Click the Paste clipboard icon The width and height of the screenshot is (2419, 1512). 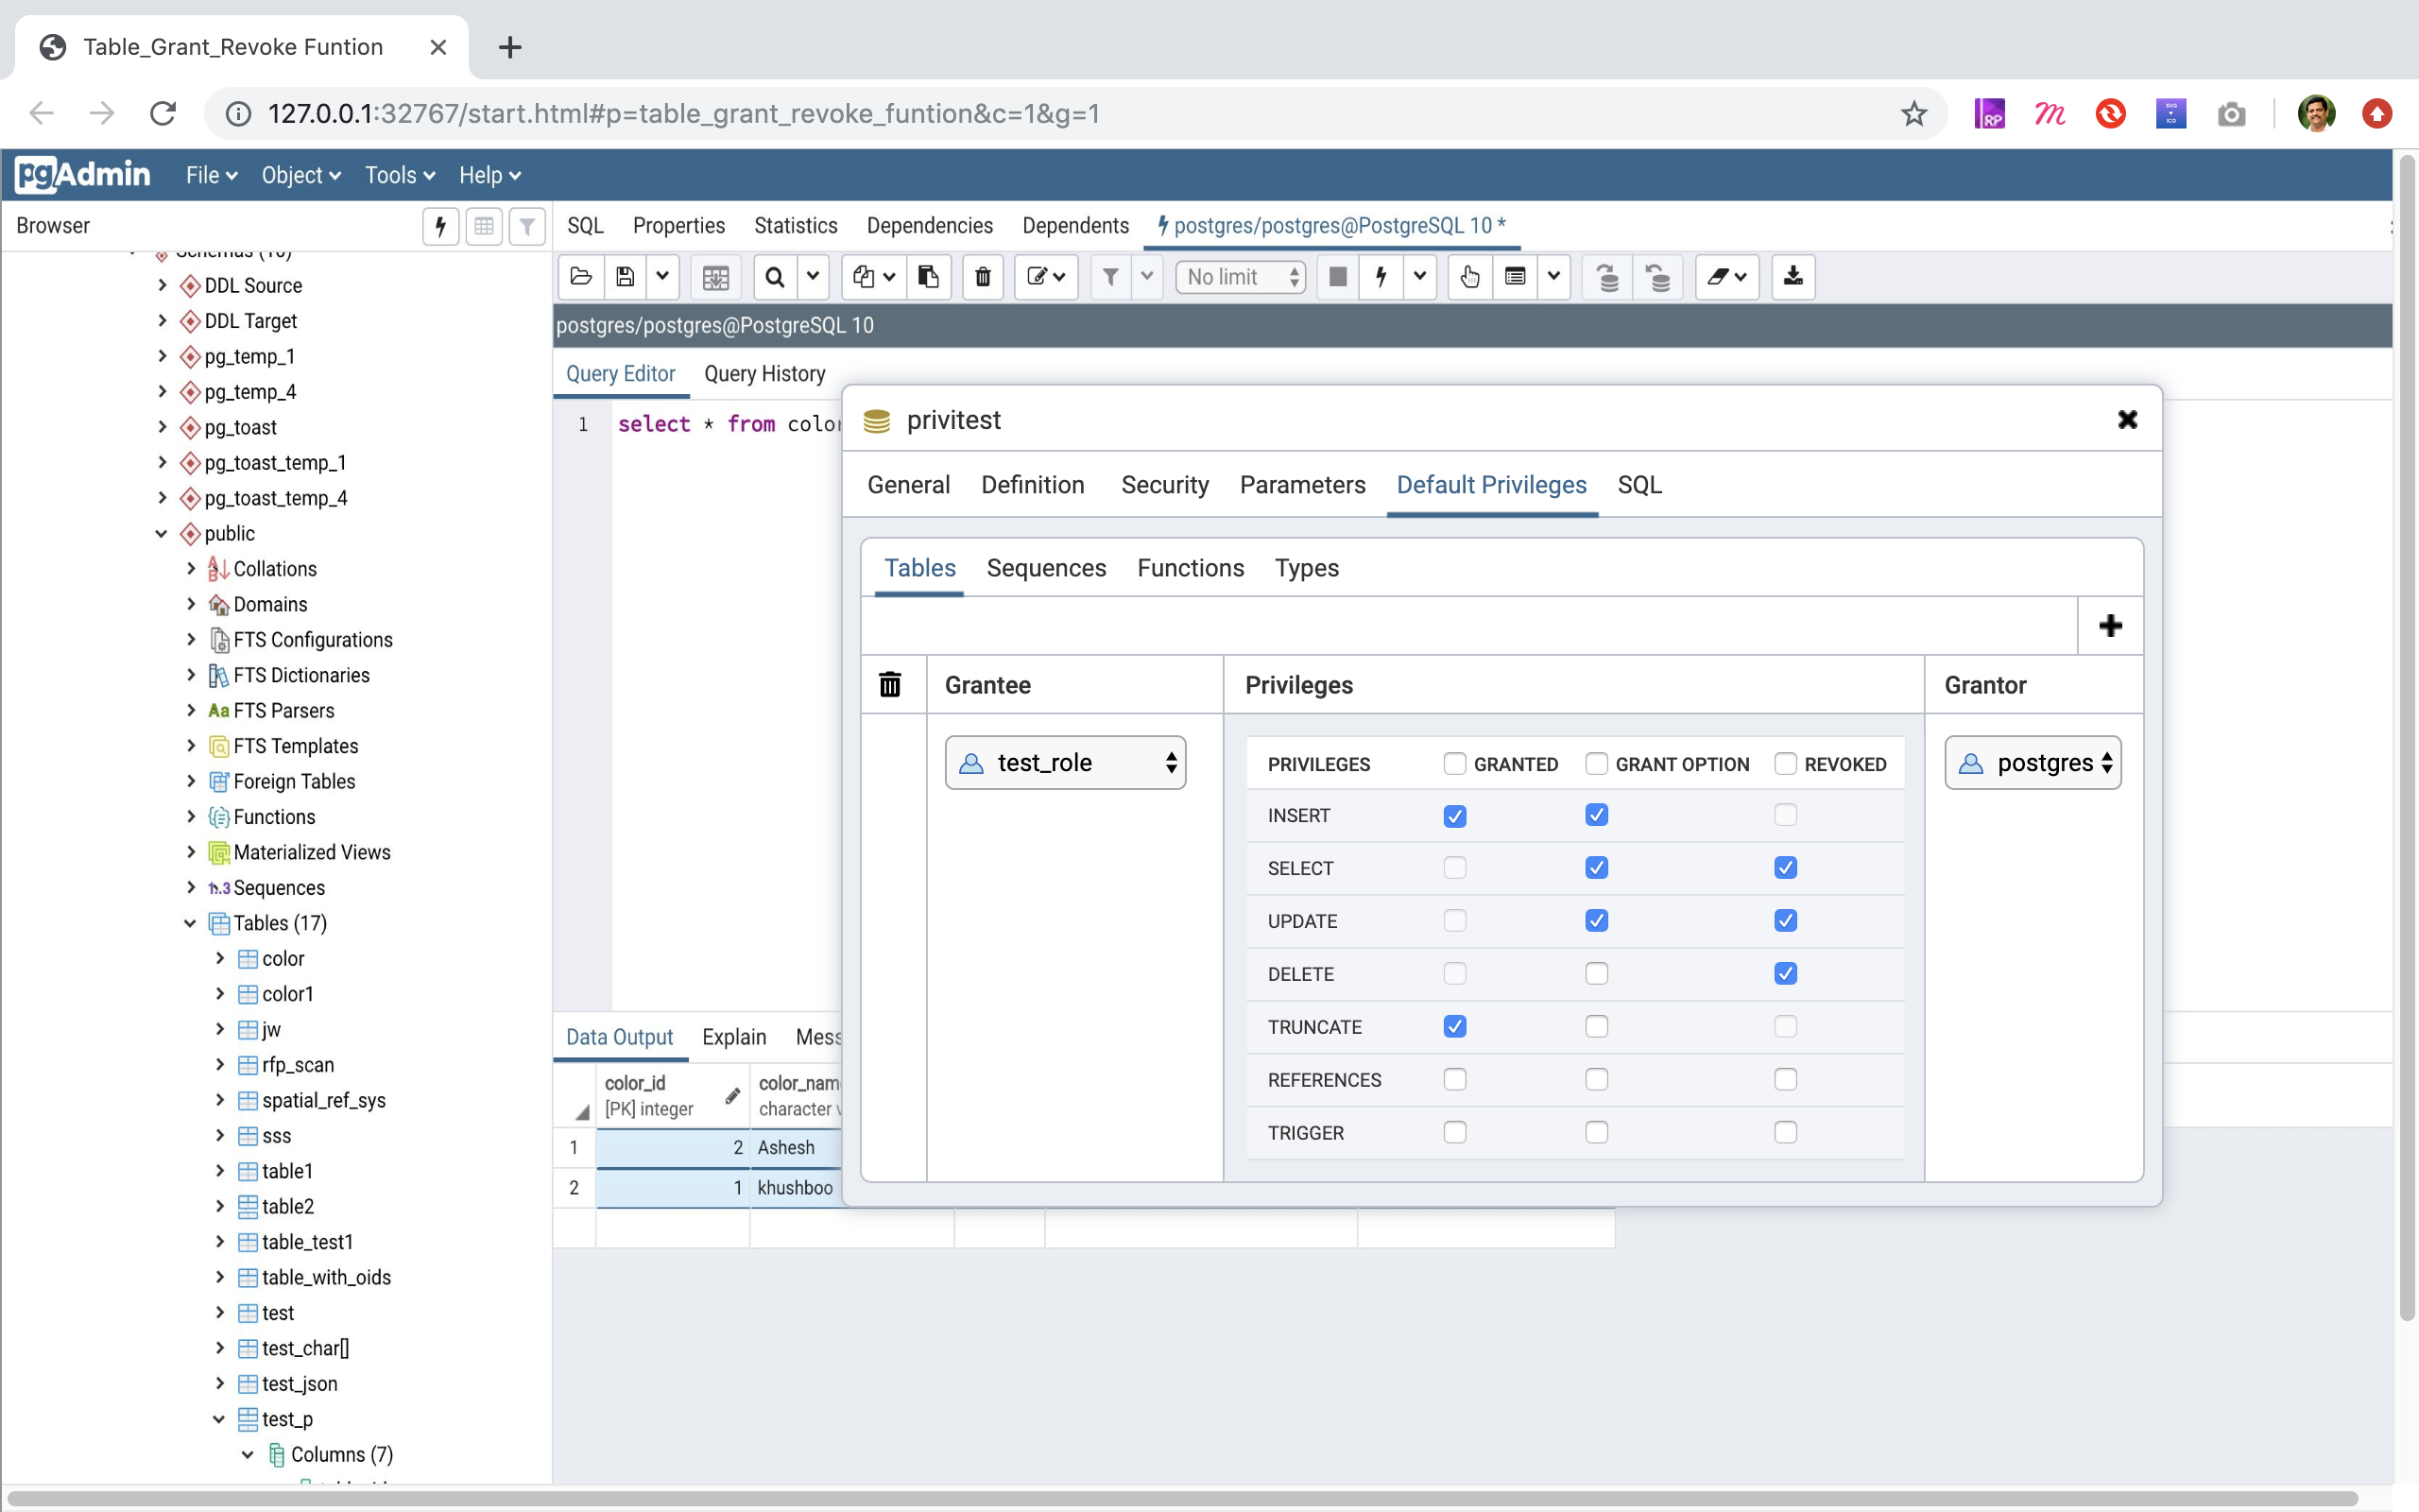(x=928, y=277)
